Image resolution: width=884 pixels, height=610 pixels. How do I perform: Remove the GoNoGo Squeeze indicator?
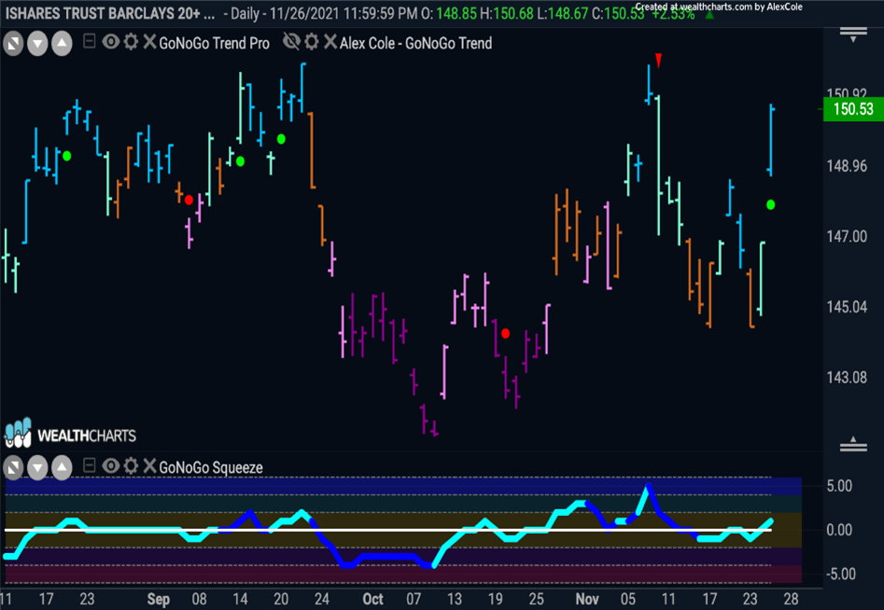coord(149,465)
